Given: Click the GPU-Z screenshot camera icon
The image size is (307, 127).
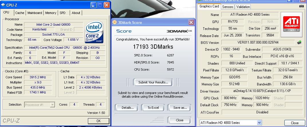Looking at the screenshot, I should 302,6.
